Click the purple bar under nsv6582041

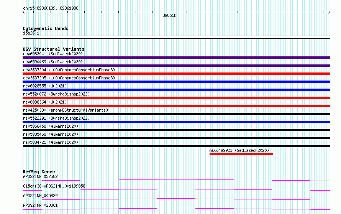tap(176, 58)
